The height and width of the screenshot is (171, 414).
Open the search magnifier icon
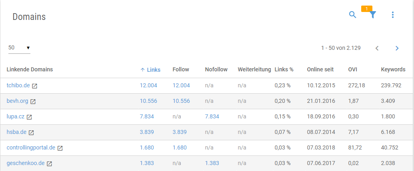coord(352,15)
